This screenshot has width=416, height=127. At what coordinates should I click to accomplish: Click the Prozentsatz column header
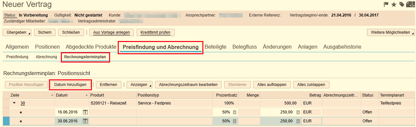point(225,95)
